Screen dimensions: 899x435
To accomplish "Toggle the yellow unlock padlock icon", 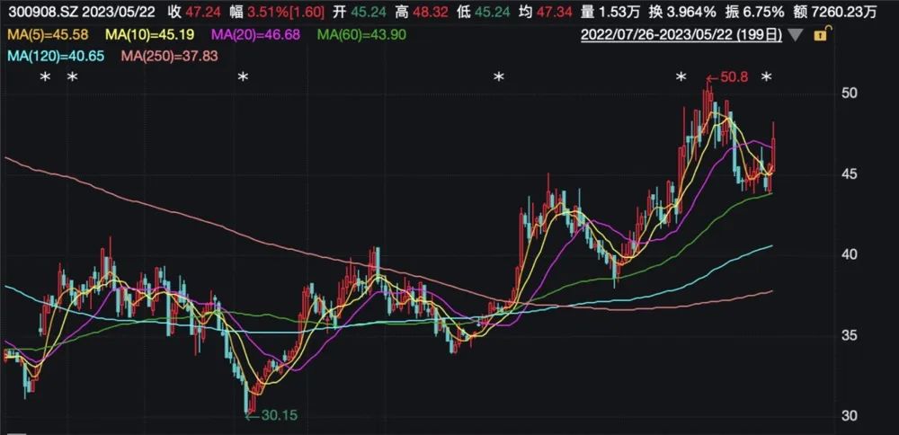I will (823, 35).
